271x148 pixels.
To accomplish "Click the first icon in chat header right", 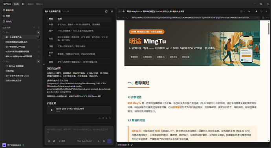I will 106,11.
